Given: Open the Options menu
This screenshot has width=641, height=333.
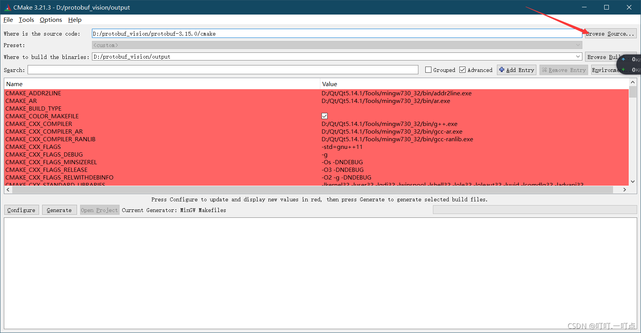Looking at the screenshot, I should (x=51, y=20).
